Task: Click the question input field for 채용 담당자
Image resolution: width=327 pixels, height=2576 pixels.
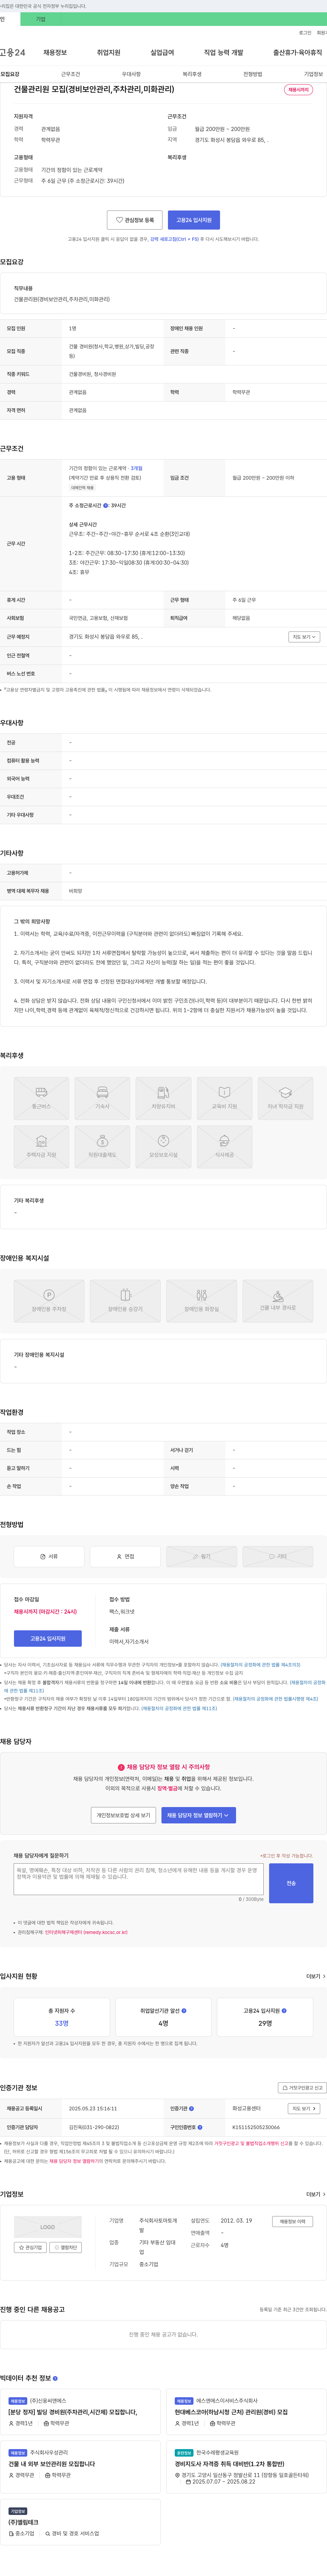Action: click(x=139, y=1879)
